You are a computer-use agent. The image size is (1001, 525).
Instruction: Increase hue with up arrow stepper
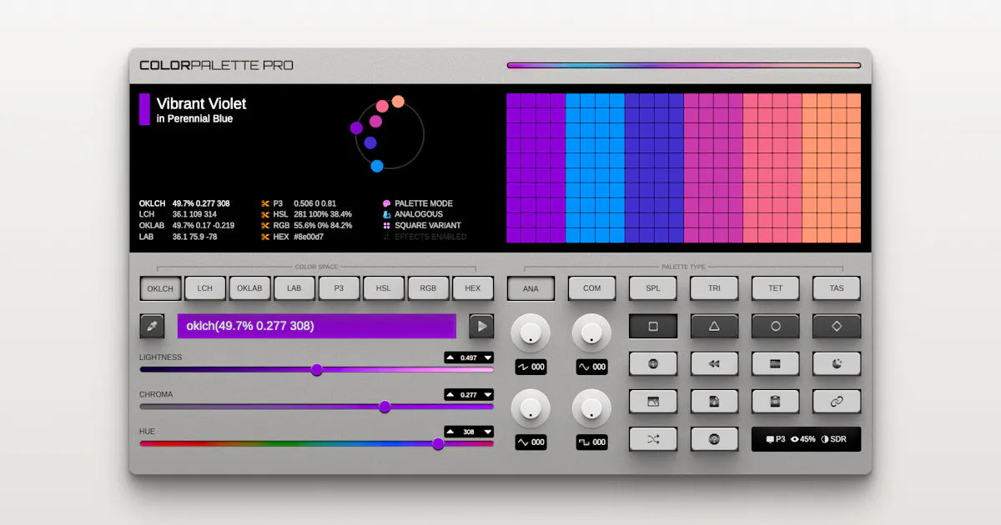pos(450,432)
